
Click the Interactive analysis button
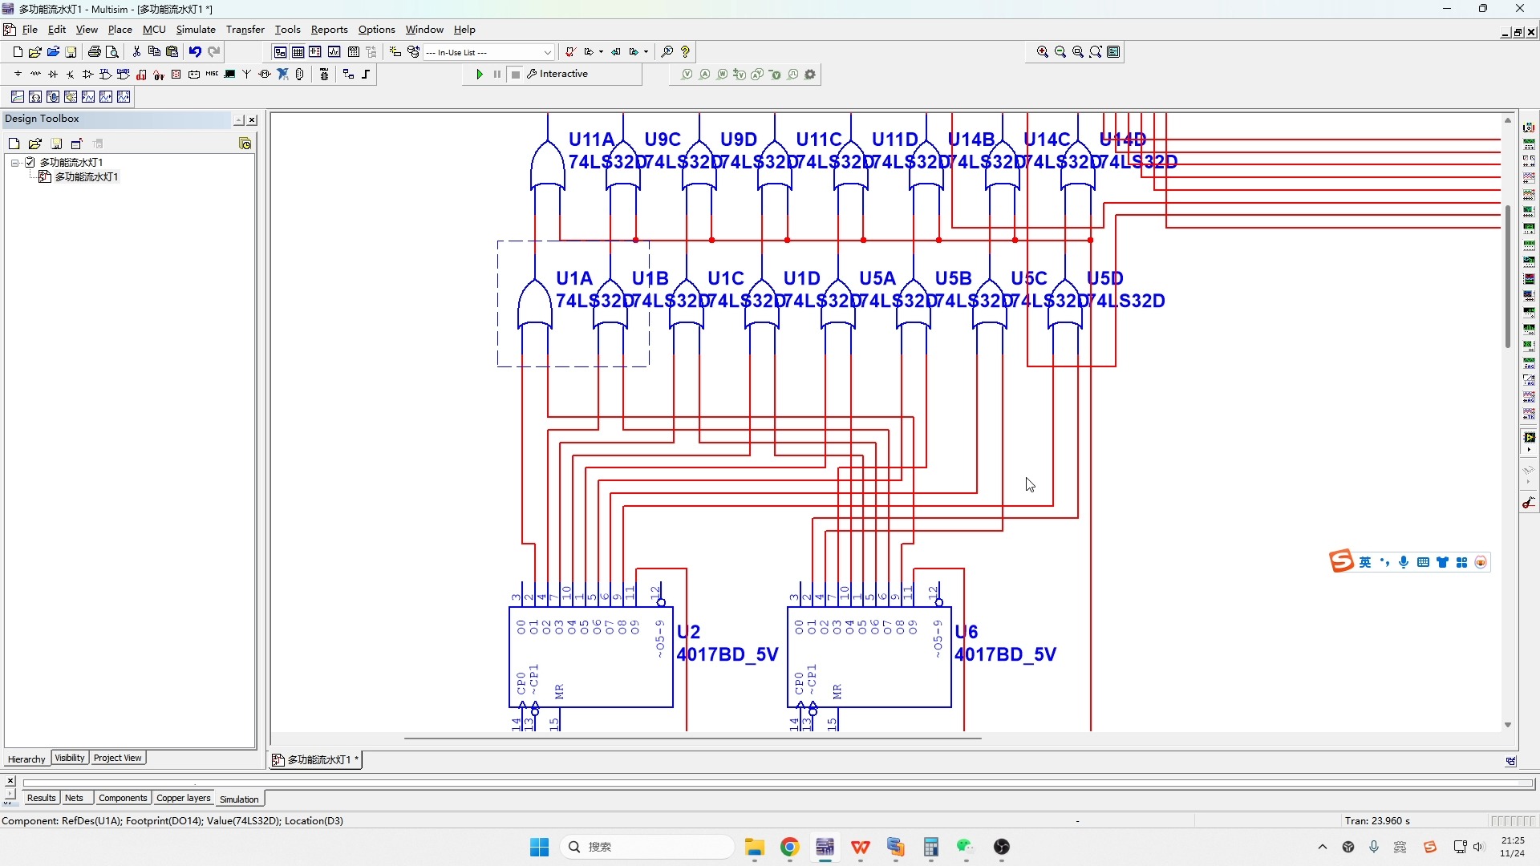coord(557,74)
